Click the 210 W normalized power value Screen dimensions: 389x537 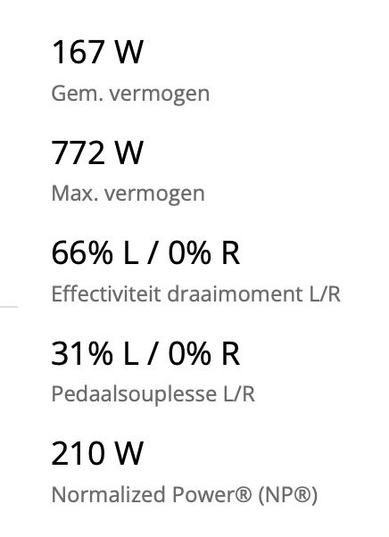97,453
